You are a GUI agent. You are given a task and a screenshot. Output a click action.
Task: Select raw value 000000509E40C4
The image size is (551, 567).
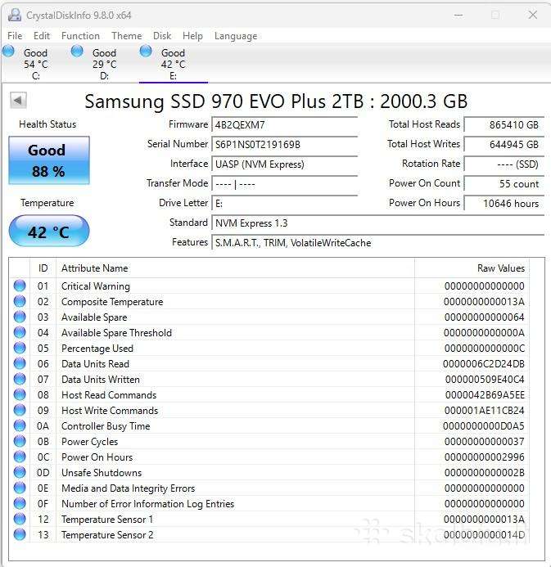click(485, 380)
